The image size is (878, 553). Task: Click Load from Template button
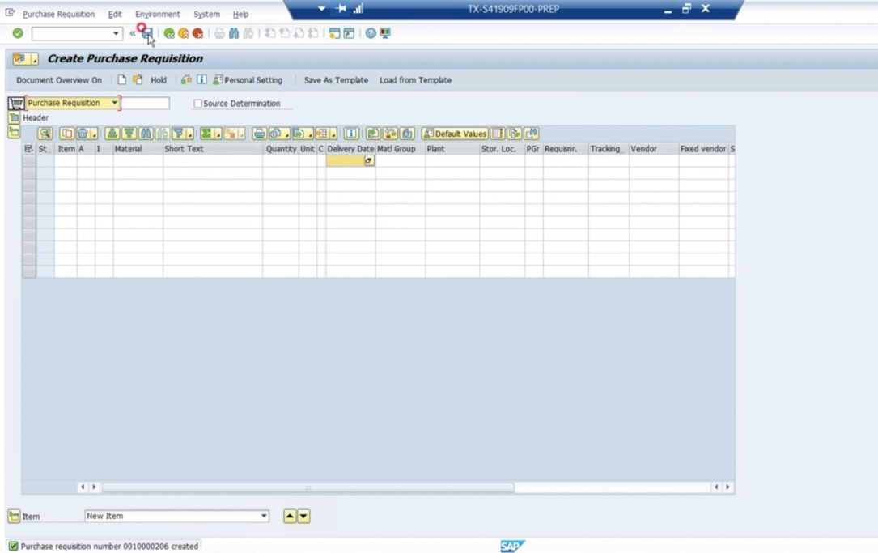(415, 80)
